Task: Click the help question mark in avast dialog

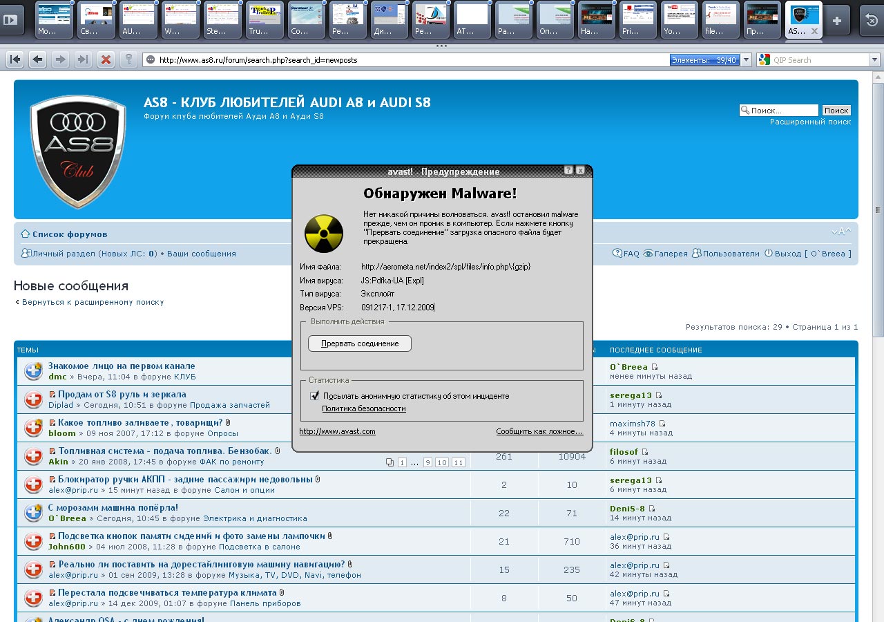Action: (x=568, y=171)
